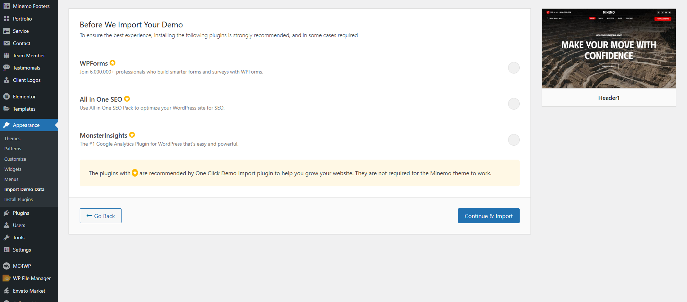Click the MC4WP logo icon

click(6, 266)
